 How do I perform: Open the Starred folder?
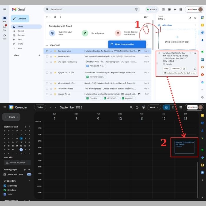pos(21,31)
